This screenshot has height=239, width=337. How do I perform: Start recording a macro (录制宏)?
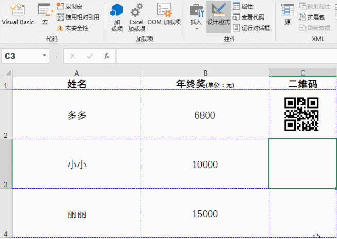70,6
